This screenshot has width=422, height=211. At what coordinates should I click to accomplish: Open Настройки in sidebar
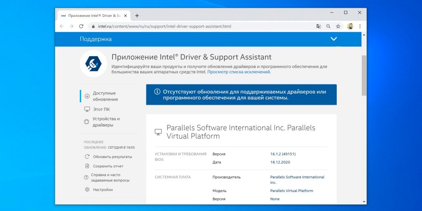[103, 190]
